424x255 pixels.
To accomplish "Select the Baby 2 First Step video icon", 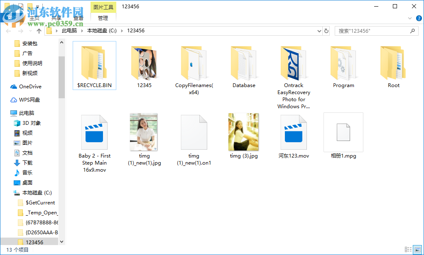I will point(94,132).
